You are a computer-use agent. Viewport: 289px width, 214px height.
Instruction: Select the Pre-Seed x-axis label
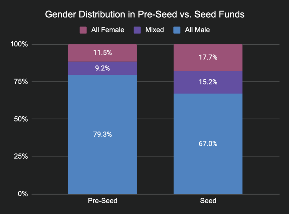coord(102,201)
